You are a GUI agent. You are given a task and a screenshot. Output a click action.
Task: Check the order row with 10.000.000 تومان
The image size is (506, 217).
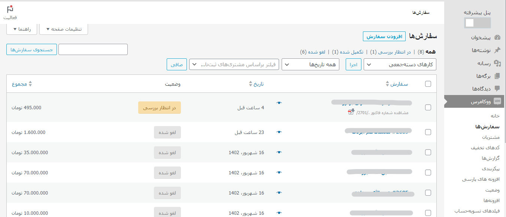coord(428,213)
